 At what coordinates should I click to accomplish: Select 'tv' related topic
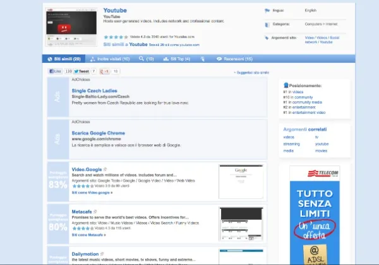316,137
